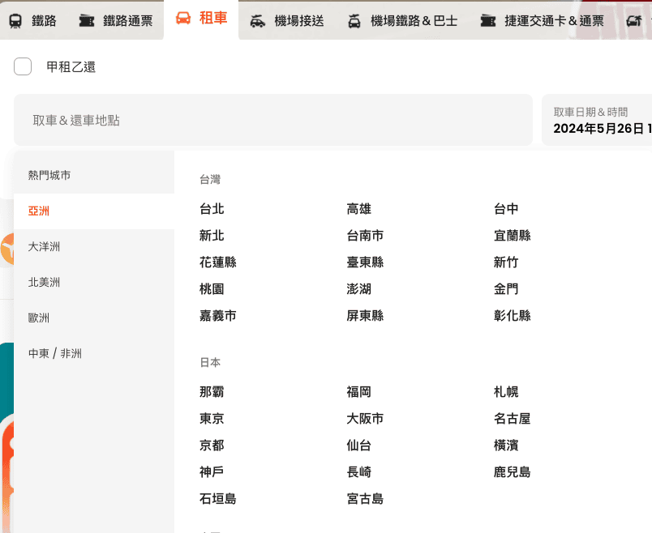Choose 高雄 from the Taiwan list
The image size is (652, 533).
[x=359, y=209]
